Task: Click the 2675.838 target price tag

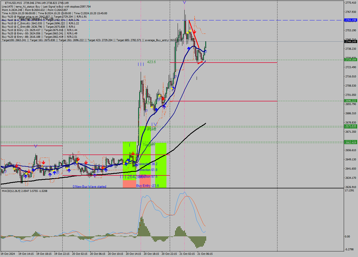Action: (351, 126)
